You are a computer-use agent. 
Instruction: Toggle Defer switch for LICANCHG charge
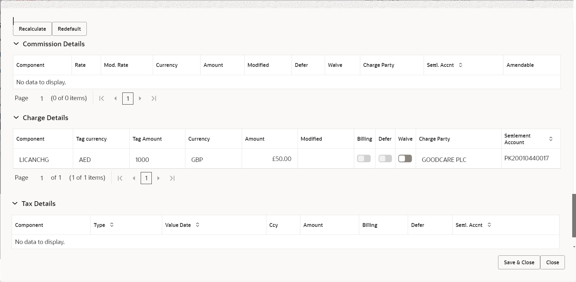pyautogui.click(x=385, y=158)
